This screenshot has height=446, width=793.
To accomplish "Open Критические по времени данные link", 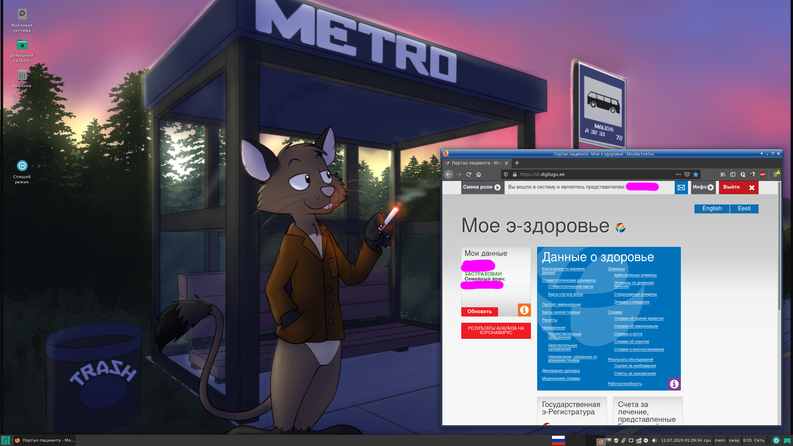I will pos(563,271).
